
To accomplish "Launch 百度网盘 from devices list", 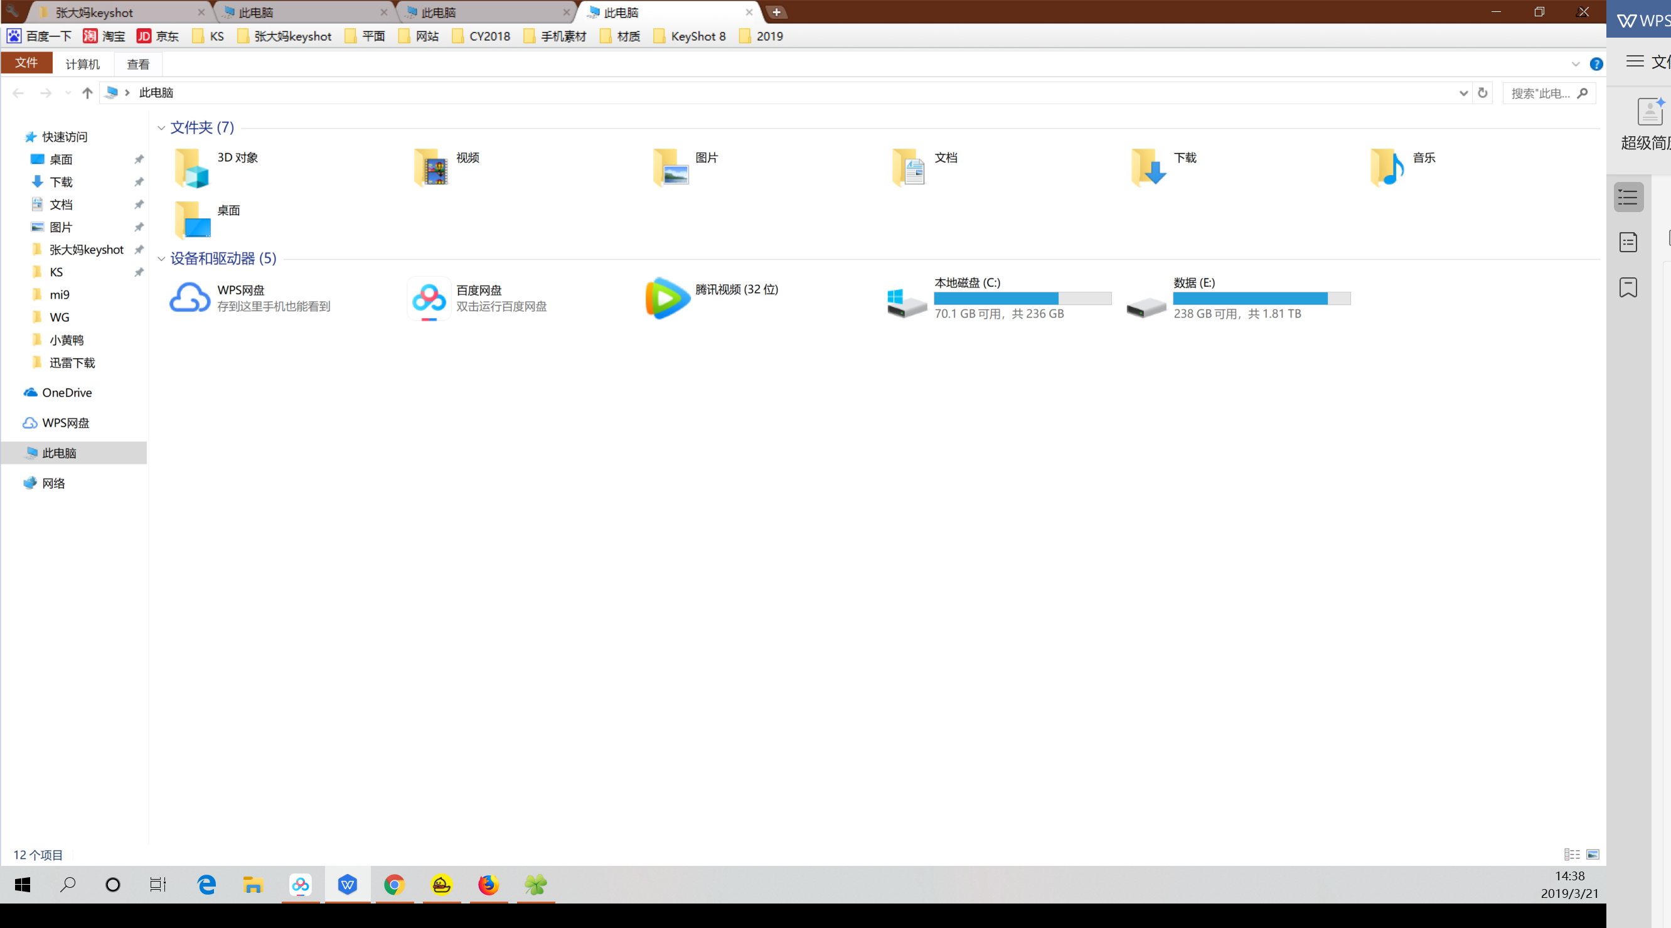I will [x=429, y=298].
